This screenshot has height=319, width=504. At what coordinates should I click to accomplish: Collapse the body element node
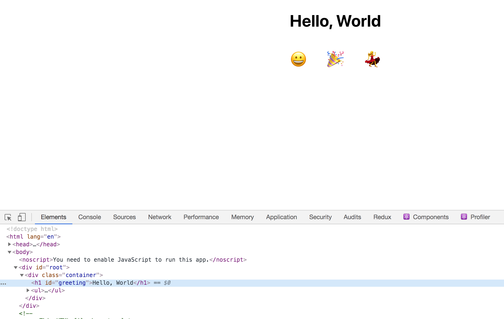coord(9,252)
